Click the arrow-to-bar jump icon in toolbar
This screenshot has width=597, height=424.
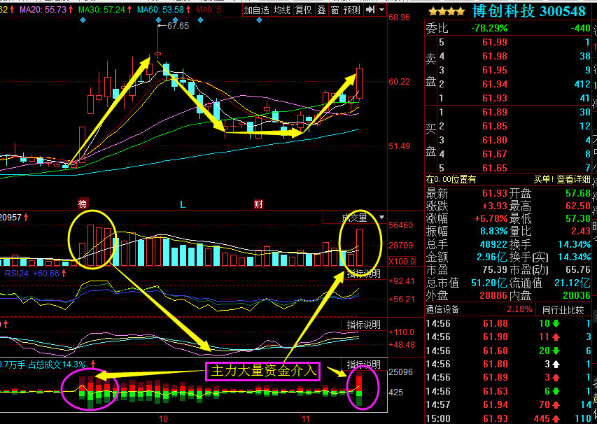click(369, 10)
